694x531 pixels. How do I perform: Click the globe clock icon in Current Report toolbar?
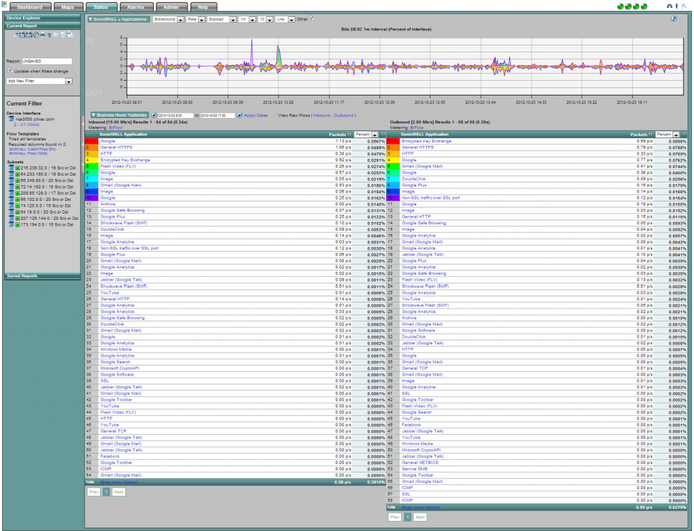coord(36,35)
